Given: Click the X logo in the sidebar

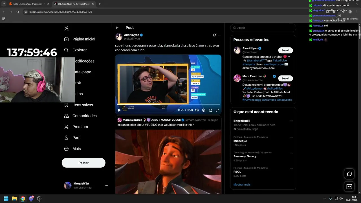Looking at the screenshot, I should (x=67, y=28).
